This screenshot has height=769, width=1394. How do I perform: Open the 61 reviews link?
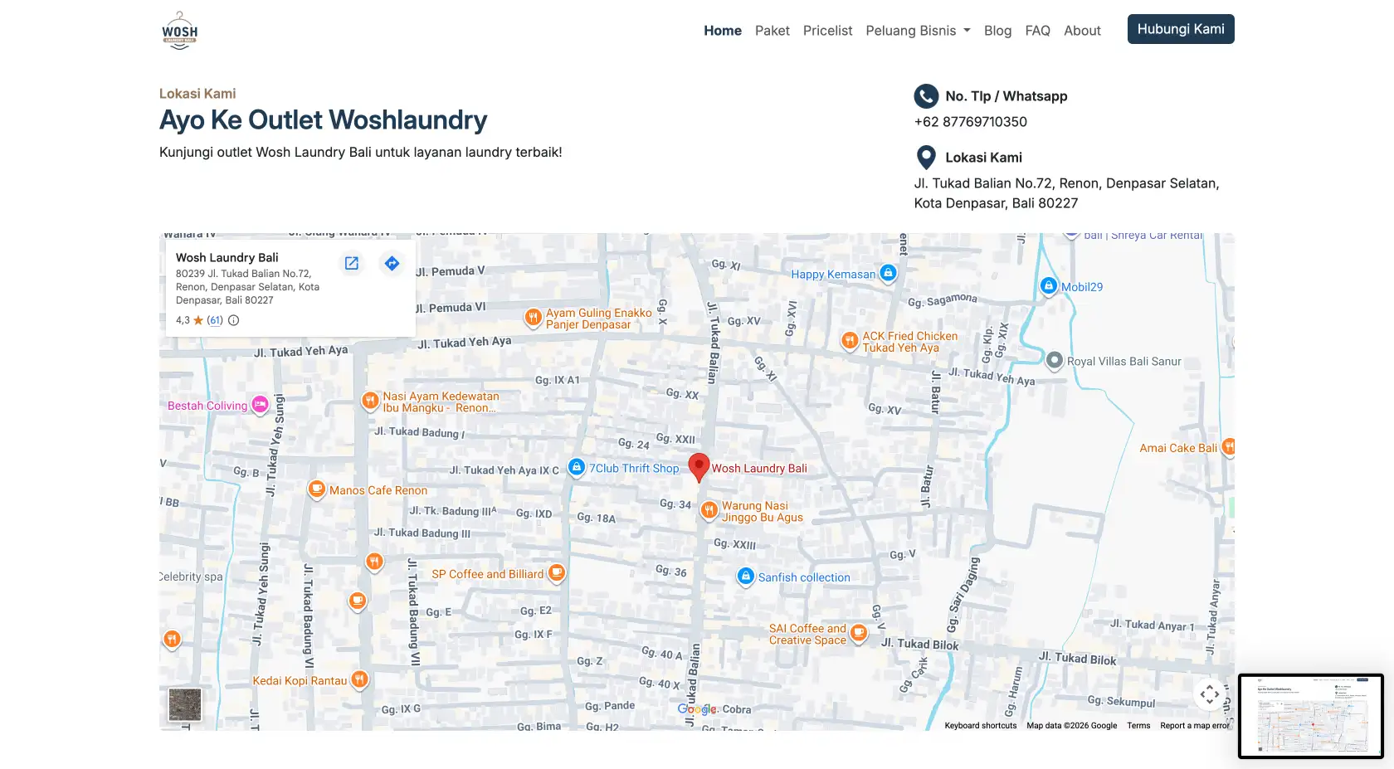pyautogui.click(x=215, y=320)
